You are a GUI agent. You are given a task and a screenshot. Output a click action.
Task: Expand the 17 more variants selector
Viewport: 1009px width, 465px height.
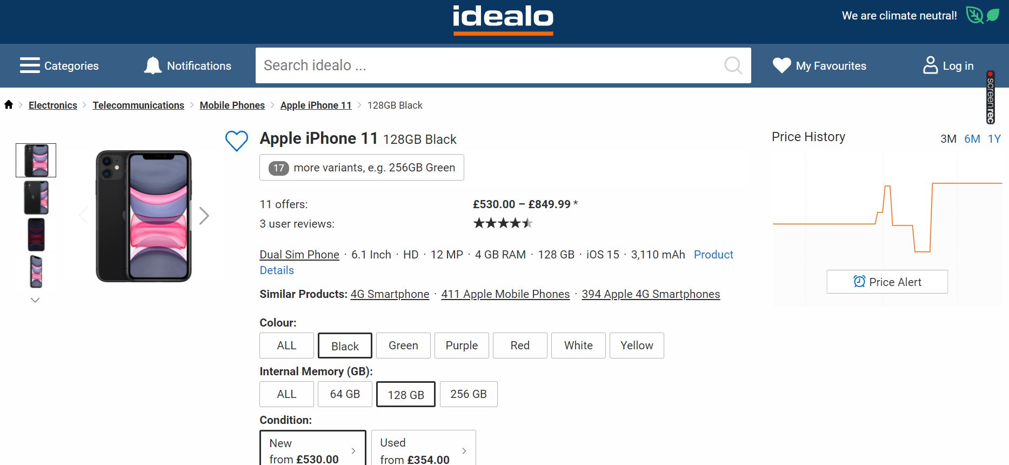coord(362,168)
